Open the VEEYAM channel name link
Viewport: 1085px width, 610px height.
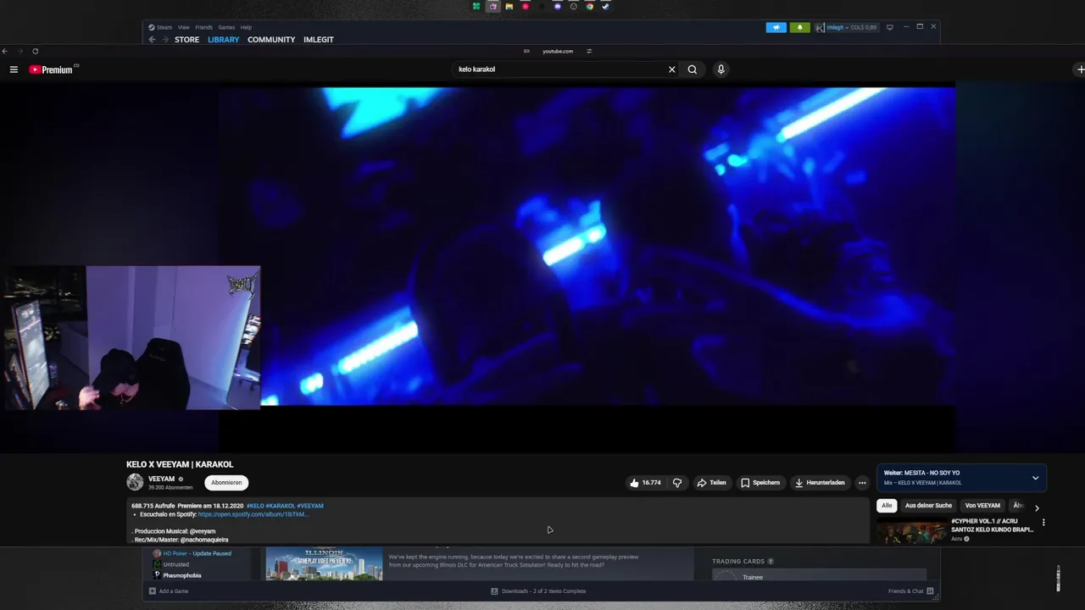pyautogui.click(x=161, y=479)
